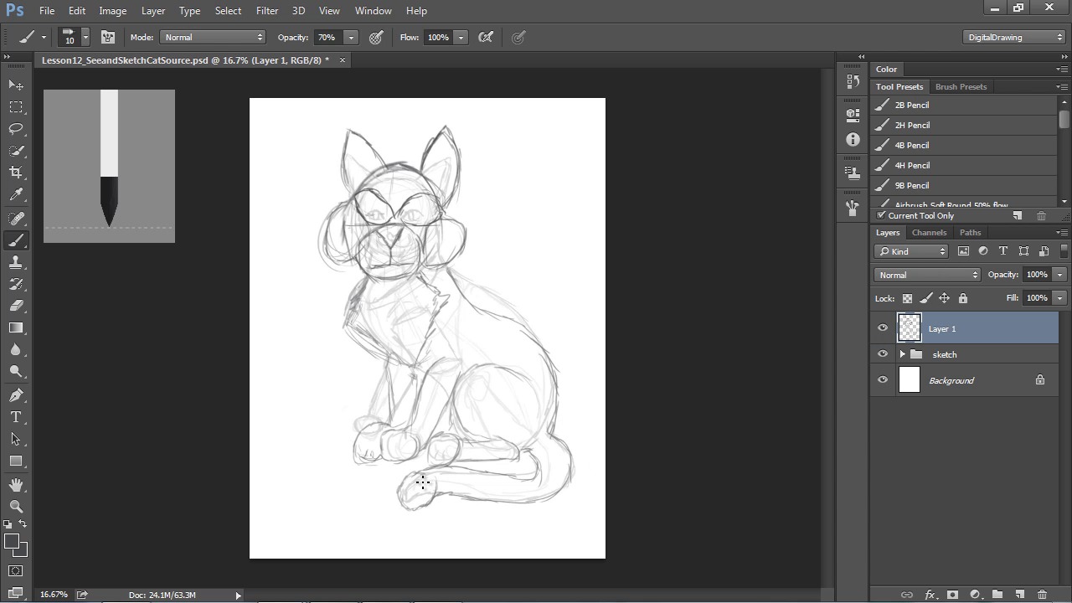Activate the Hand tool
Screen dimensions: 1072x603
(16, 485)
